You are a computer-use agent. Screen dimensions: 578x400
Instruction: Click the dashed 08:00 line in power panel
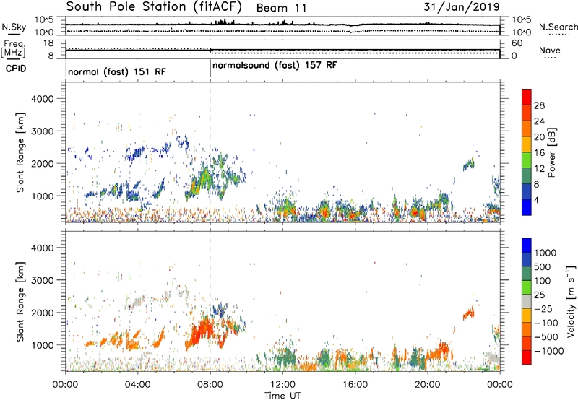click(210, 152)
